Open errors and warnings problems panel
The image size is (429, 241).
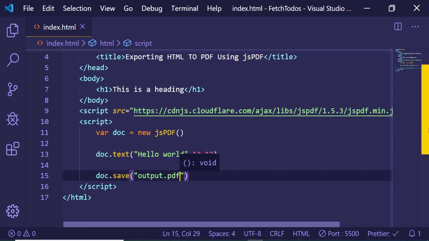click(x=22, y=234)
